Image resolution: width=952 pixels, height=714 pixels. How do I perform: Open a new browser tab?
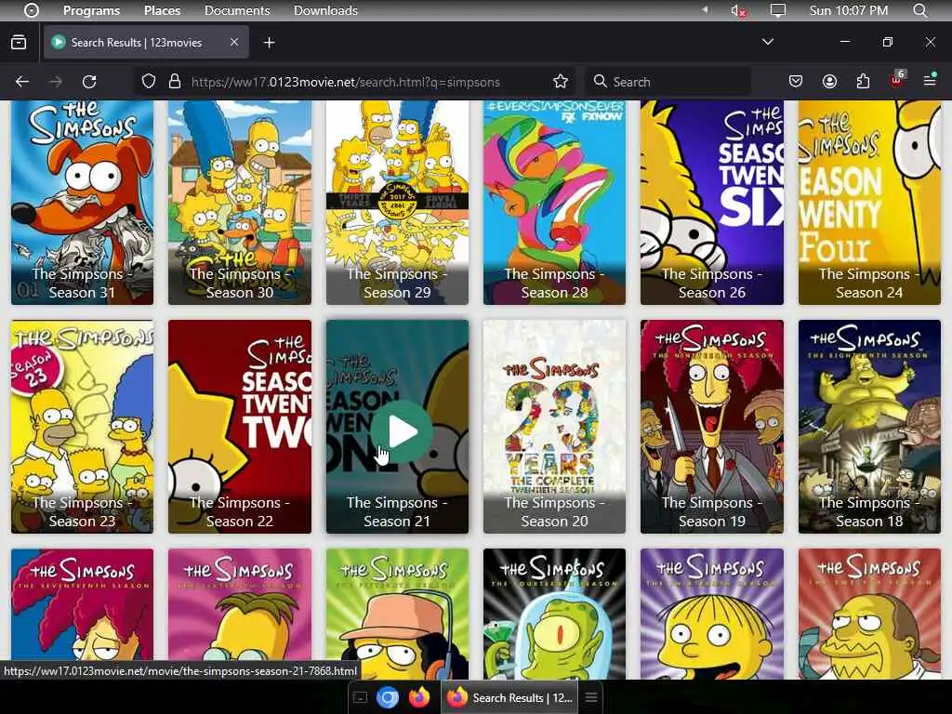[269, 43]
